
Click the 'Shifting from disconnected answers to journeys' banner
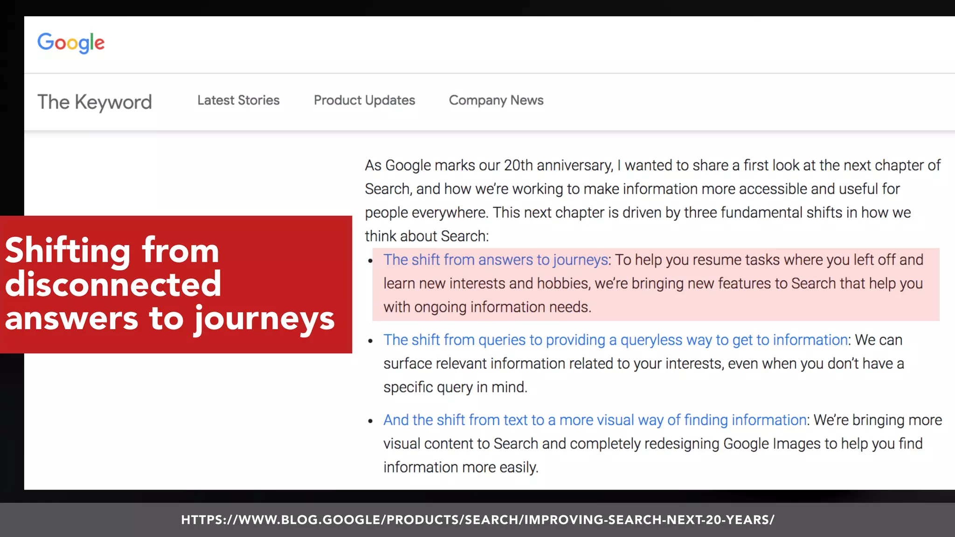click(176, 284)
